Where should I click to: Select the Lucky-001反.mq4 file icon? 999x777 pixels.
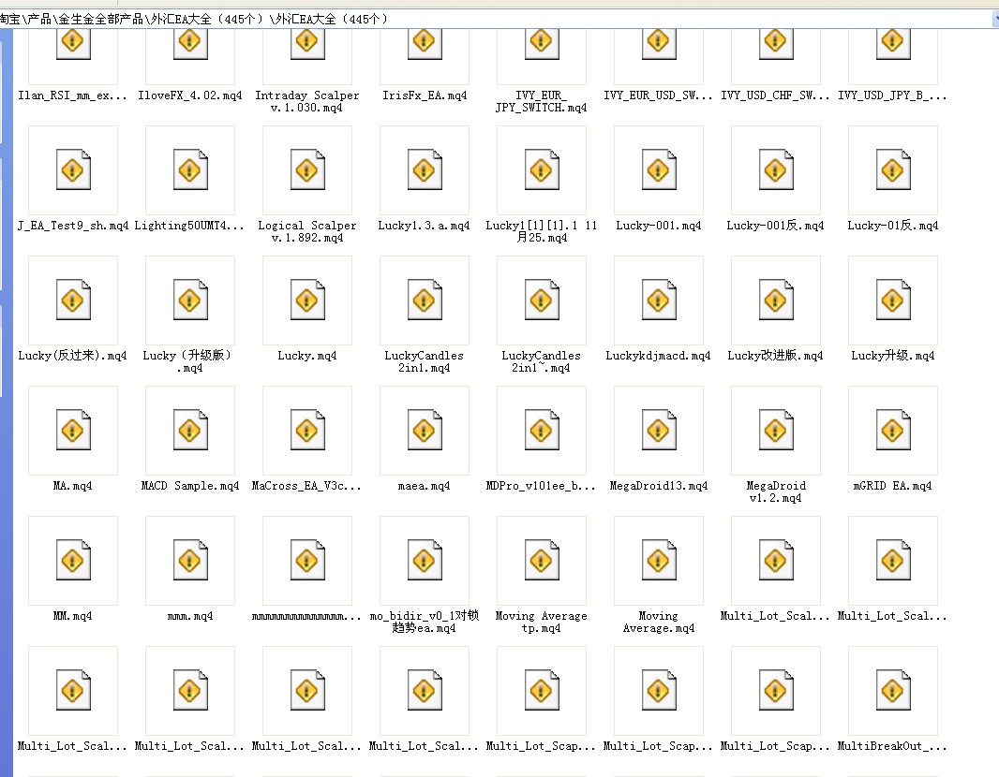(x=776, y=169)
